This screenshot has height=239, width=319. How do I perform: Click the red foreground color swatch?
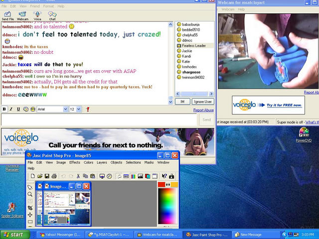pyautogui.click(x=161, y=185)
